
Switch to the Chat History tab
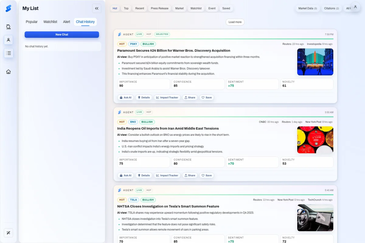point(85,22)
